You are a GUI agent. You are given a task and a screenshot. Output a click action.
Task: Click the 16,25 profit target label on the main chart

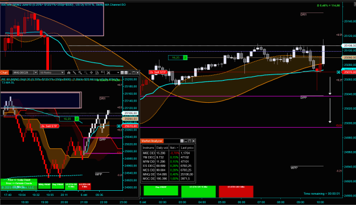click(x=176, y=58)
